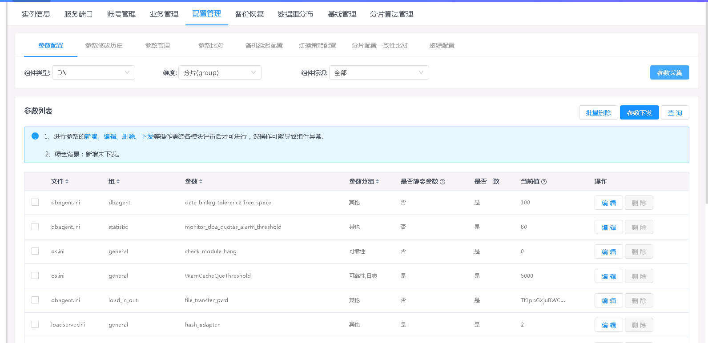Switch to 备份恢复 top tab
The width and height of the screenshot is (708, 343).
coord(249,14)
